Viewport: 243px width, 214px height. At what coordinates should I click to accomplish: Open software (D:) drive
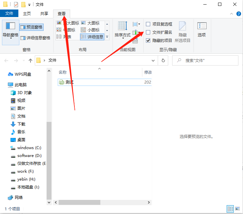click(x=26, y=156)
